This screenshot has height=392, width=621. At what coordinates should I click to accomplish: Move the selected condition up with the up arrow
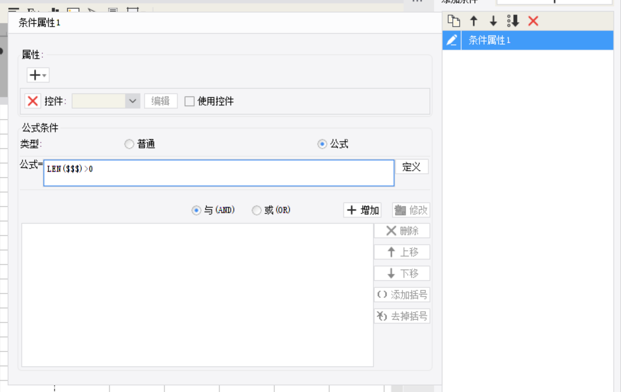click(x=474, y=21)
